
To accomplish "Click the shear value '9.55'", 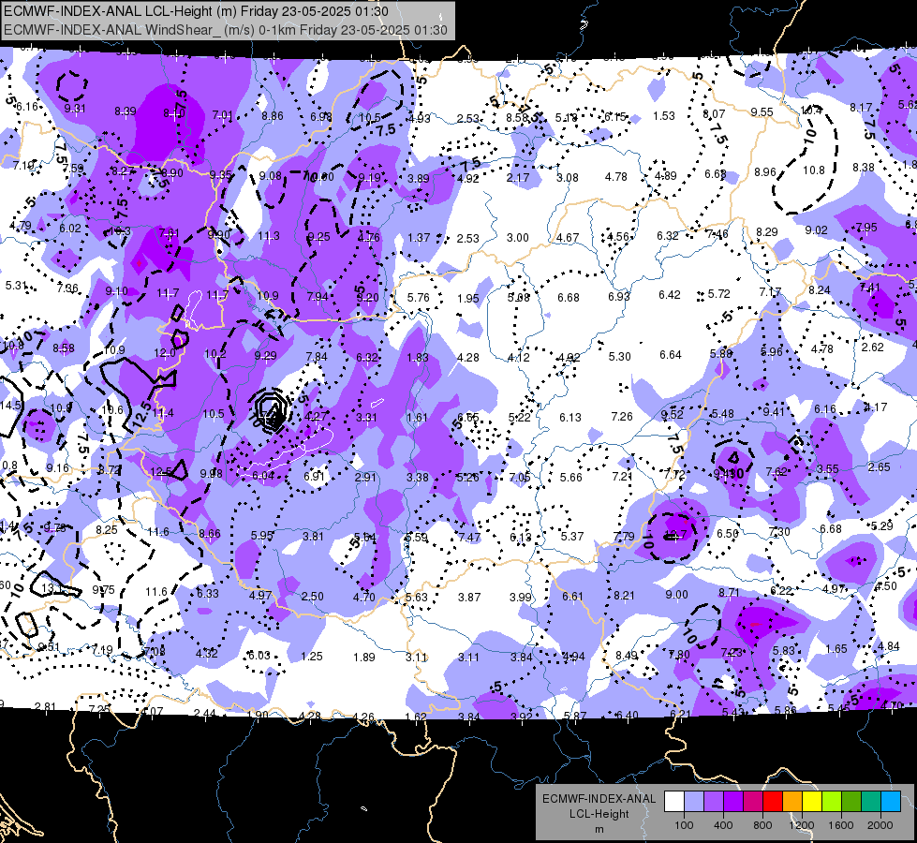I will click(762, 111).
